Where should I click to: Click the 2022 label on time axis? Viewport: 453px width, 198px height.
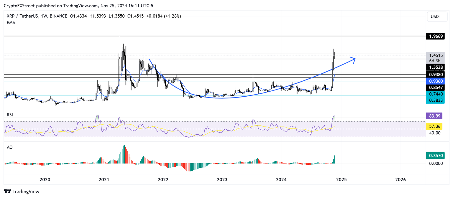(163, 179)
